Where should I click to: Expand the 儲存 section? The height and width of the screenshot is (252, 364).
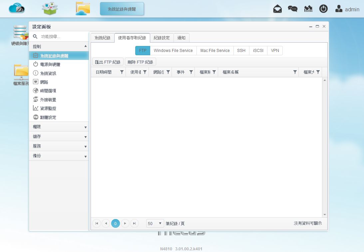pos(59,136)
